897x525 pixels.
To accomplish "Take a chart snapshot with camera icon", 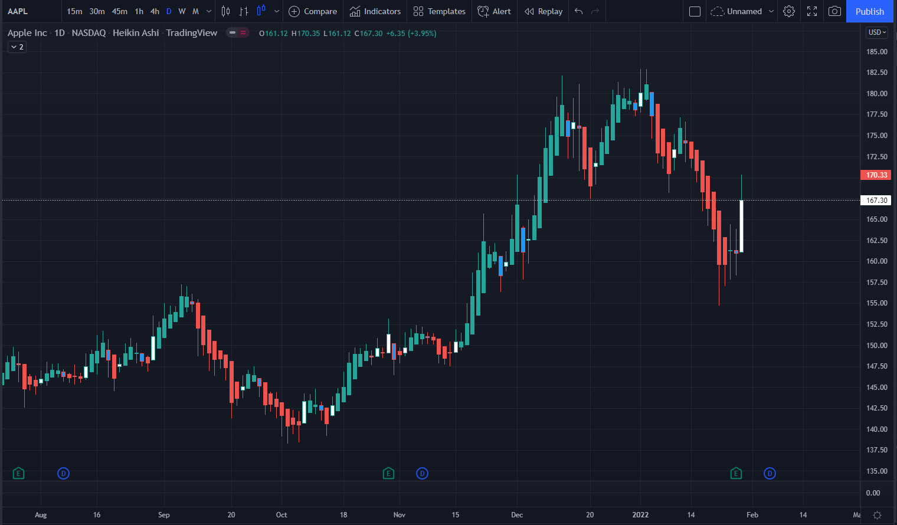I will 834,11.
